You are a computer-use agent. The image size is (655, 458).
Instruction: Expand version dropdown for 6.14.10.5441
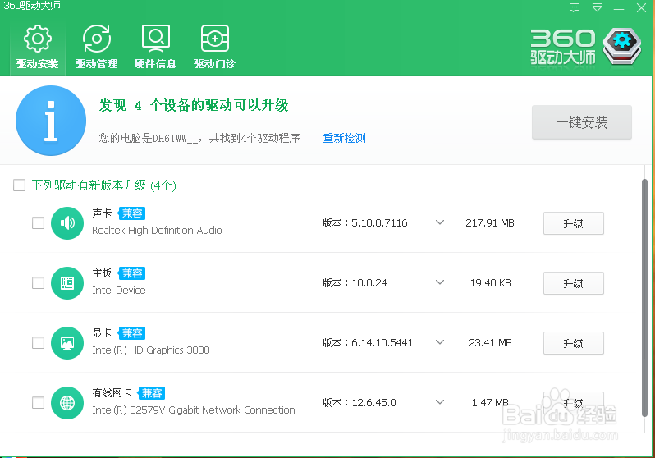pyautogui.click(x=439, y=341)
